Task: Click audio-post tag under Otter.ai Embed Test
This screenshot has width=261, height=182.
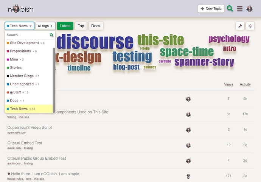Action: click(14, 148)
